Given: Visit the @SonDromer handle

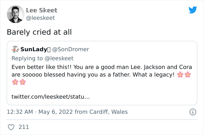Looking at the screenshot, I should 70,49.
